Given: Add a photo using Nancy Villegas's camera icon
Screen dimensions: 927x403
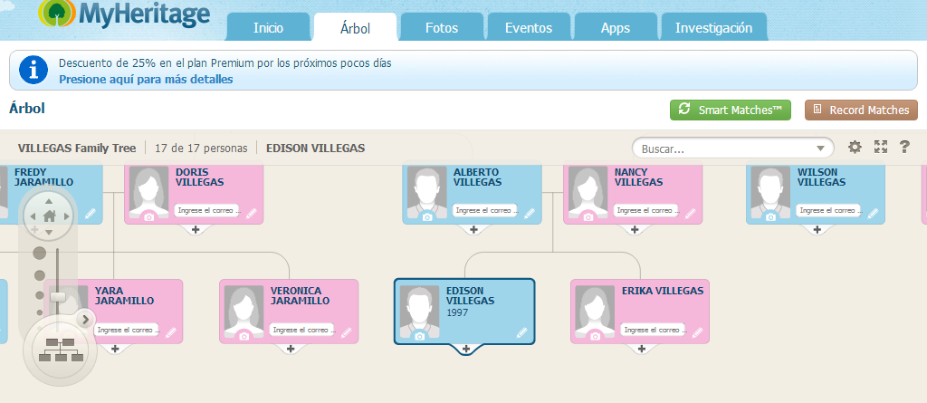Looking at the screenshot, I should coord(588,217).
